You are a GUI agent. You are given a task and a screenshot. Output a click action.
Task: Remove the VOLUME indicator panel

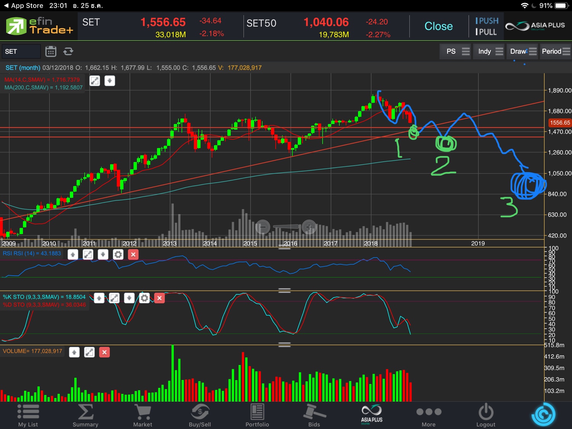[x=104, y=352]
